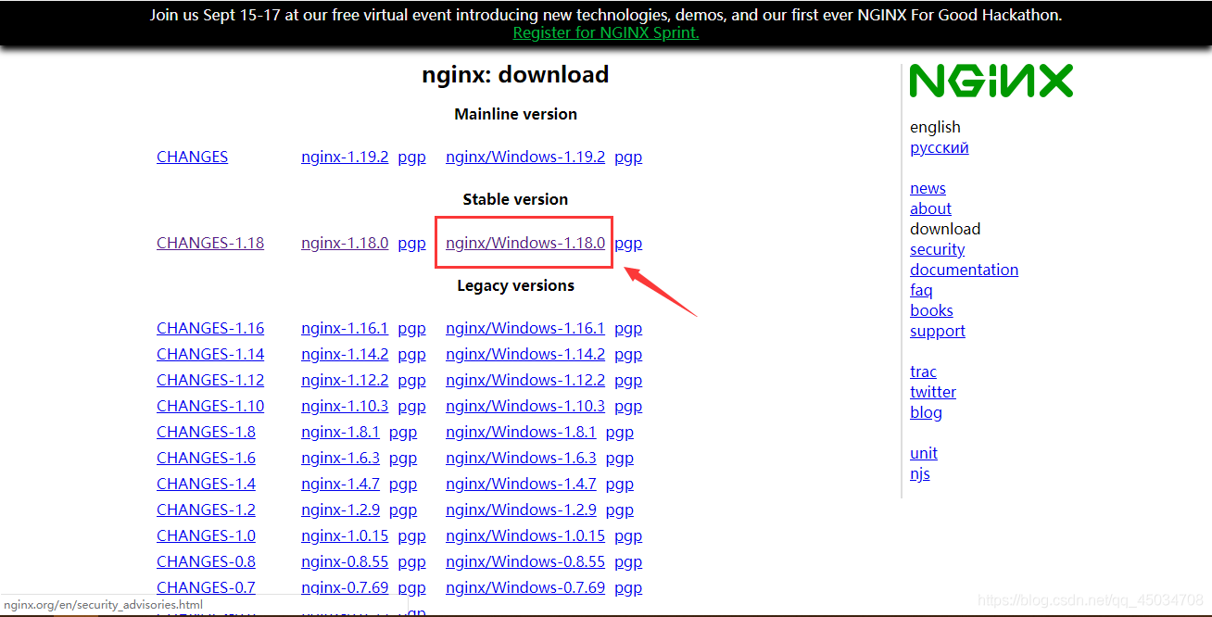
Task: Open the books page
Action: (x=931, y=310)
